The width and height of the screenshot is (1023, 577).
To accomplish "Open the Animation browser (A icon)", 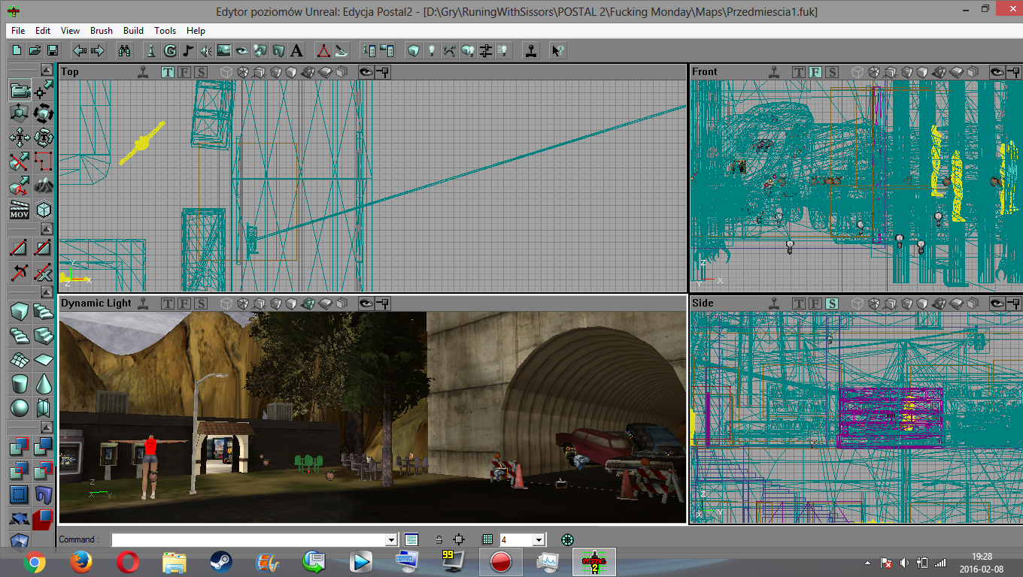I will tap(296, 50).
